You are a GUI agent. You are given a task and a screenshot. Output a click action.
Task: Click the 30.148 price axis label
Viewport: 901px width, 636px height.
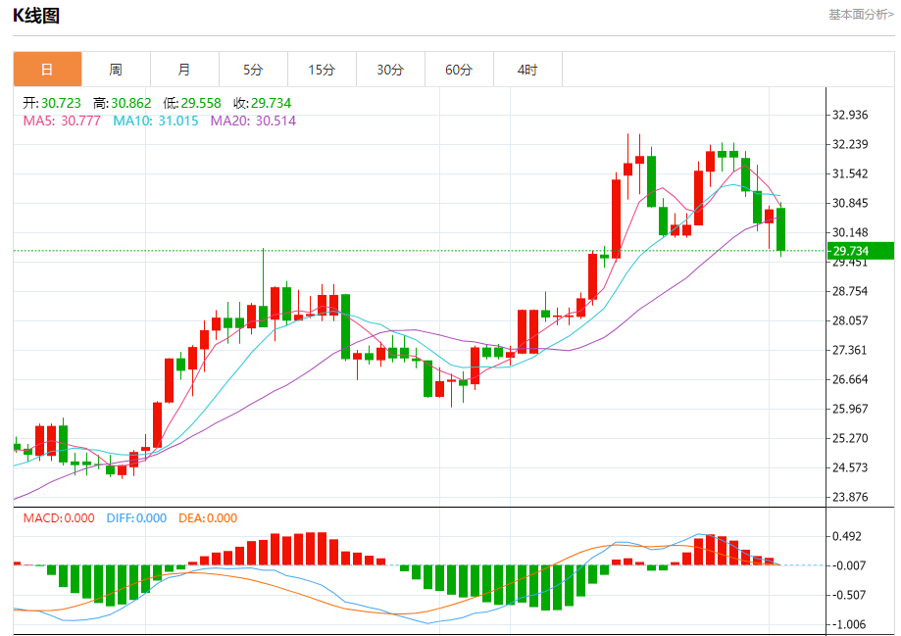[x=850, y=232]
